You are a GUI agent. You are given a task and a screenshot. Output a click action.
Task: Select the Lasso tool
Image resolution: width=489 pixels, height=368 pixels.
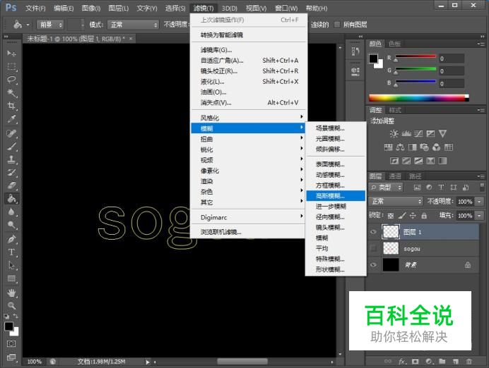click(x=11, y=80)
